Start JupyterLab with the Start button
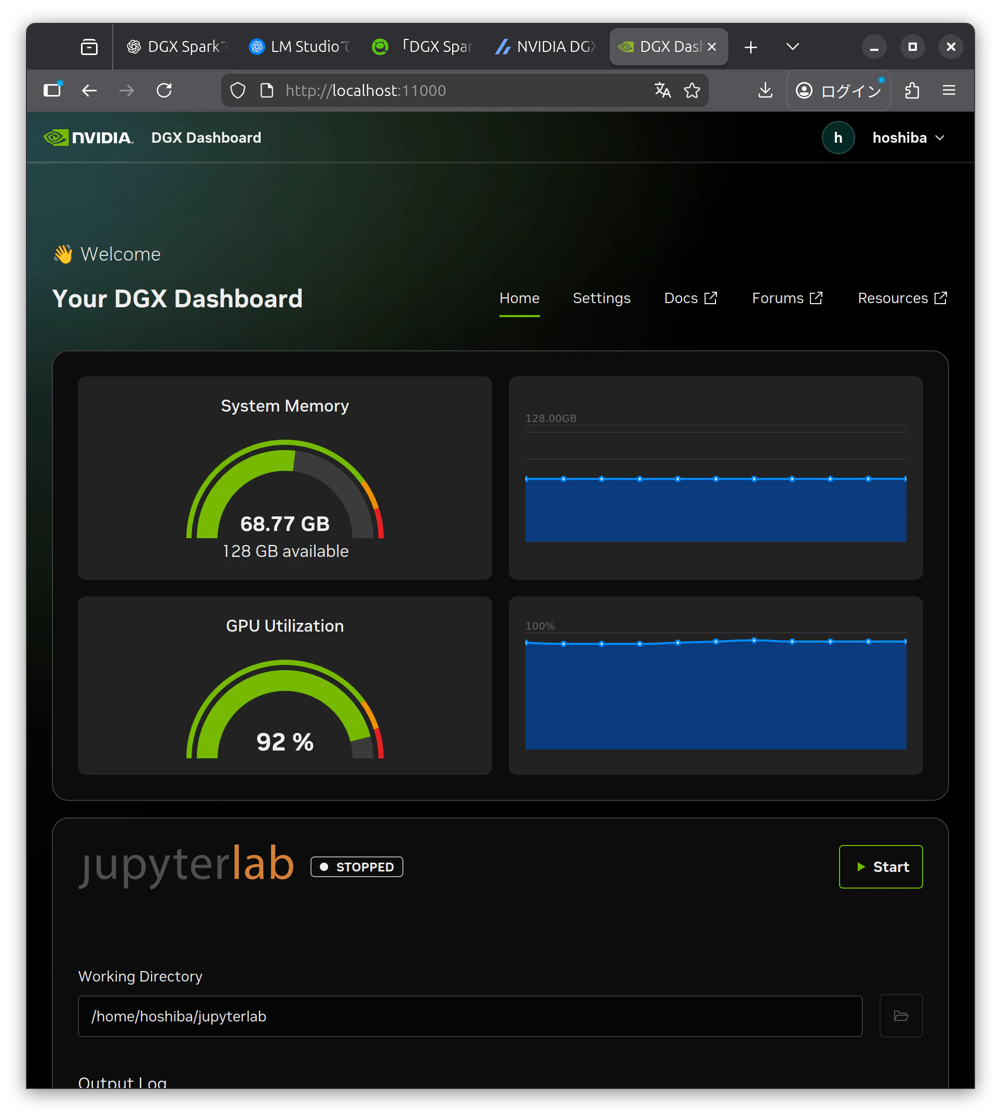1001x1118 pixels. 881,866
